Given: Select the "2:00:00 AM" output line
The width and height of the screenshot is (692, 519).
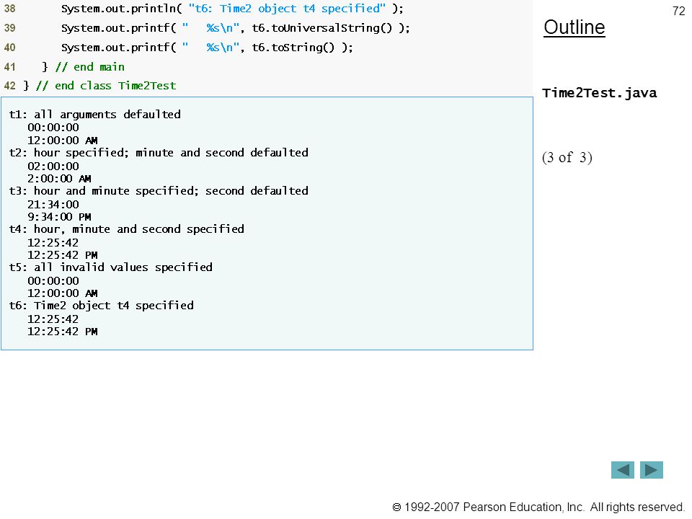Looking at the screenshot, I should point(59,179).
